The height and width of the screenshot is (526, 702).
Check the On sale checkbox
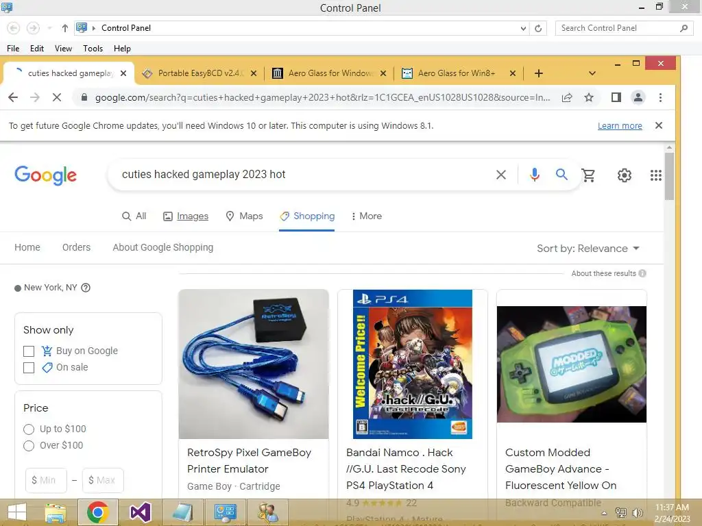(x=29, y=368)
